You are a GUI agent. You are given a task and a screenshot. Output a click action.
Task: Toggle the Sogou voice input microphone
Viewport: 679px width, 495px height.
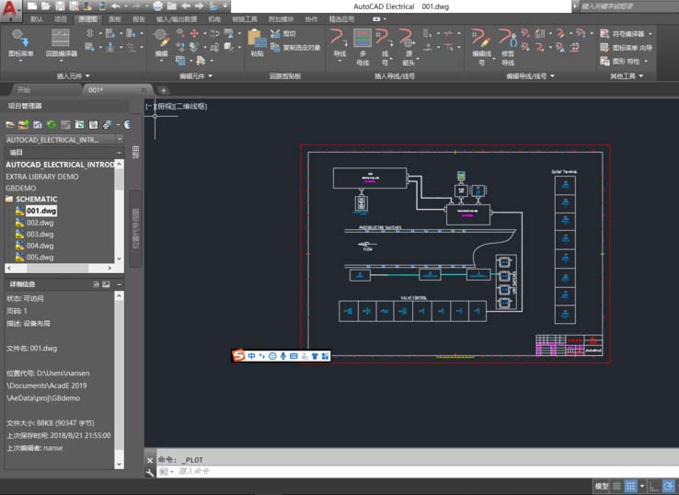pos(282,356)
